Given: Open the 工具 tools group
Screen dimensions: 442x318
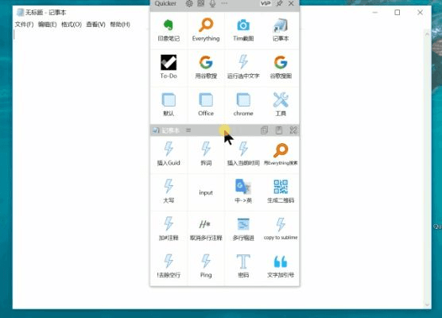Looking at the screenshot, I should click(x=281, y=105).
